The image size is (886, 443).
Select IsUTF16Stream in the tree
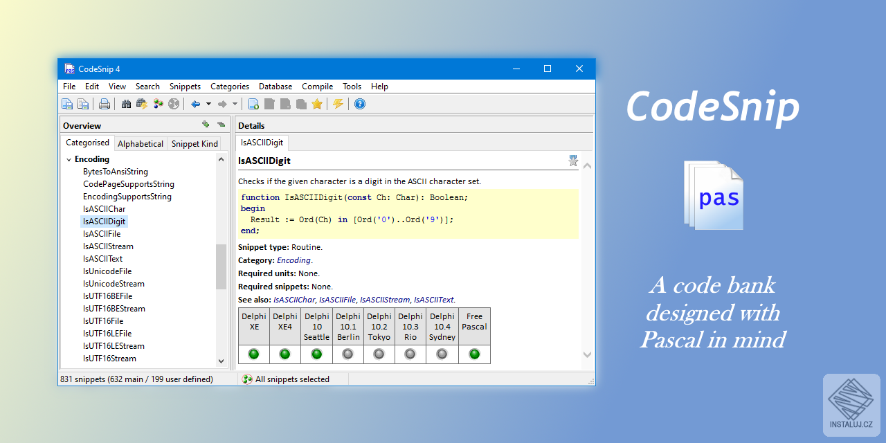click(x=109, y=359)
